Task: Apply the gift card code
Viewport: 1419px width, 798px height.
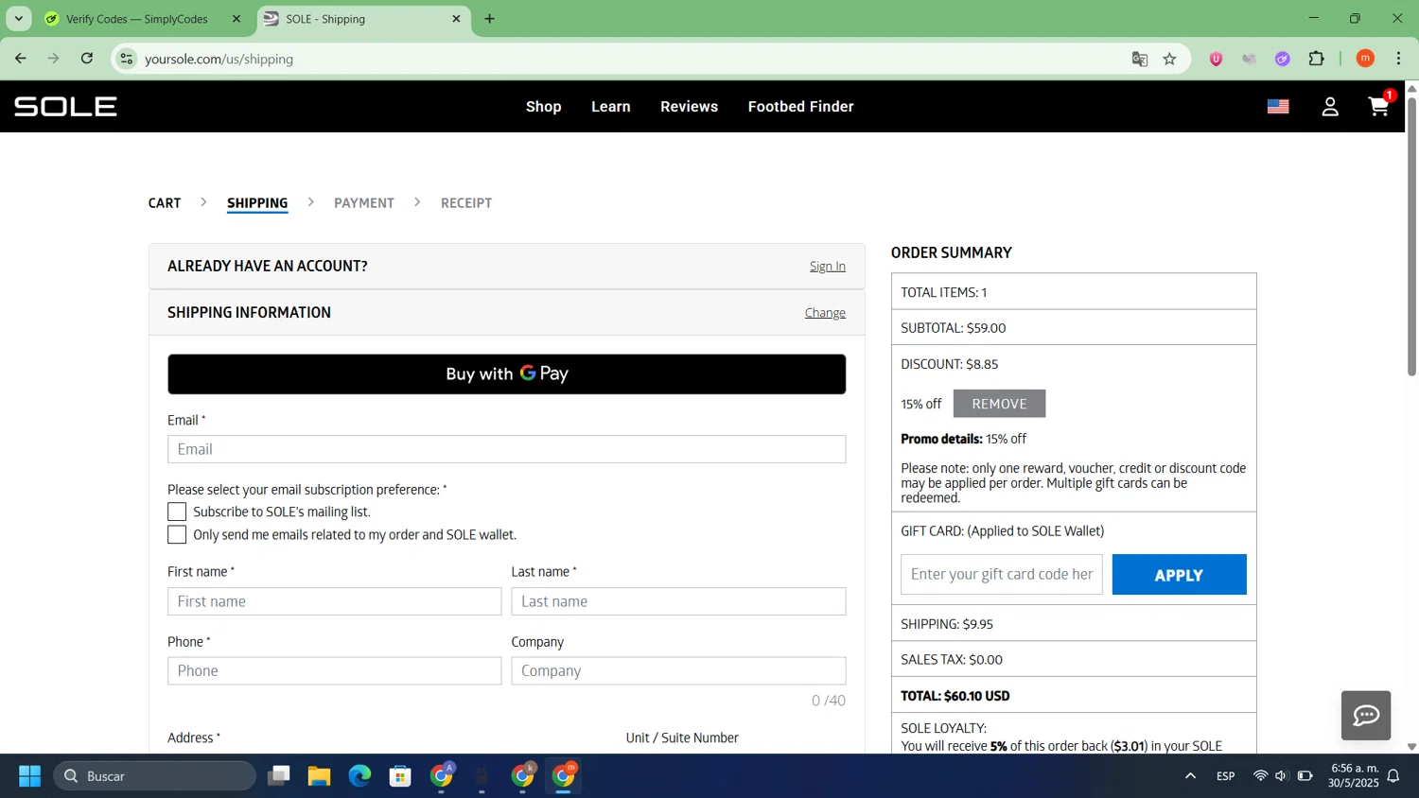Action: pos(1179,575)
